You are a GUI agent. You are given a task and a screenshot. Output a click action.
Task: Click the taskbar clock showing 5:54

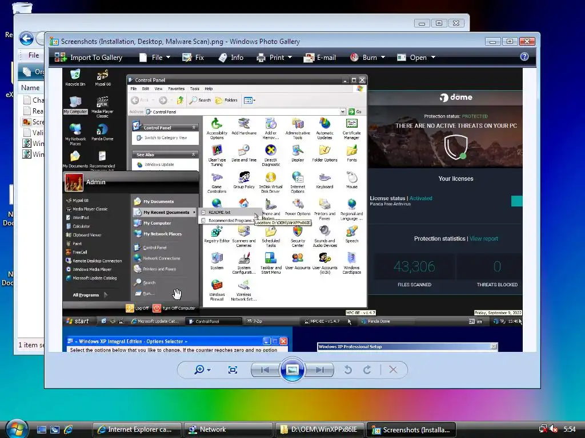(x=570, y=429)
